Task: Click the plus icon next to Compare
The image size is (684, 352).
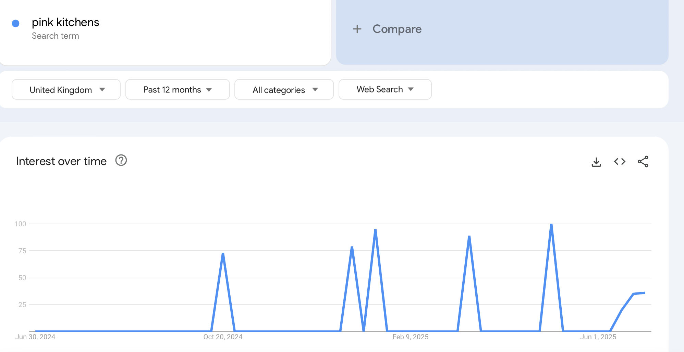Action: point(357,29)
